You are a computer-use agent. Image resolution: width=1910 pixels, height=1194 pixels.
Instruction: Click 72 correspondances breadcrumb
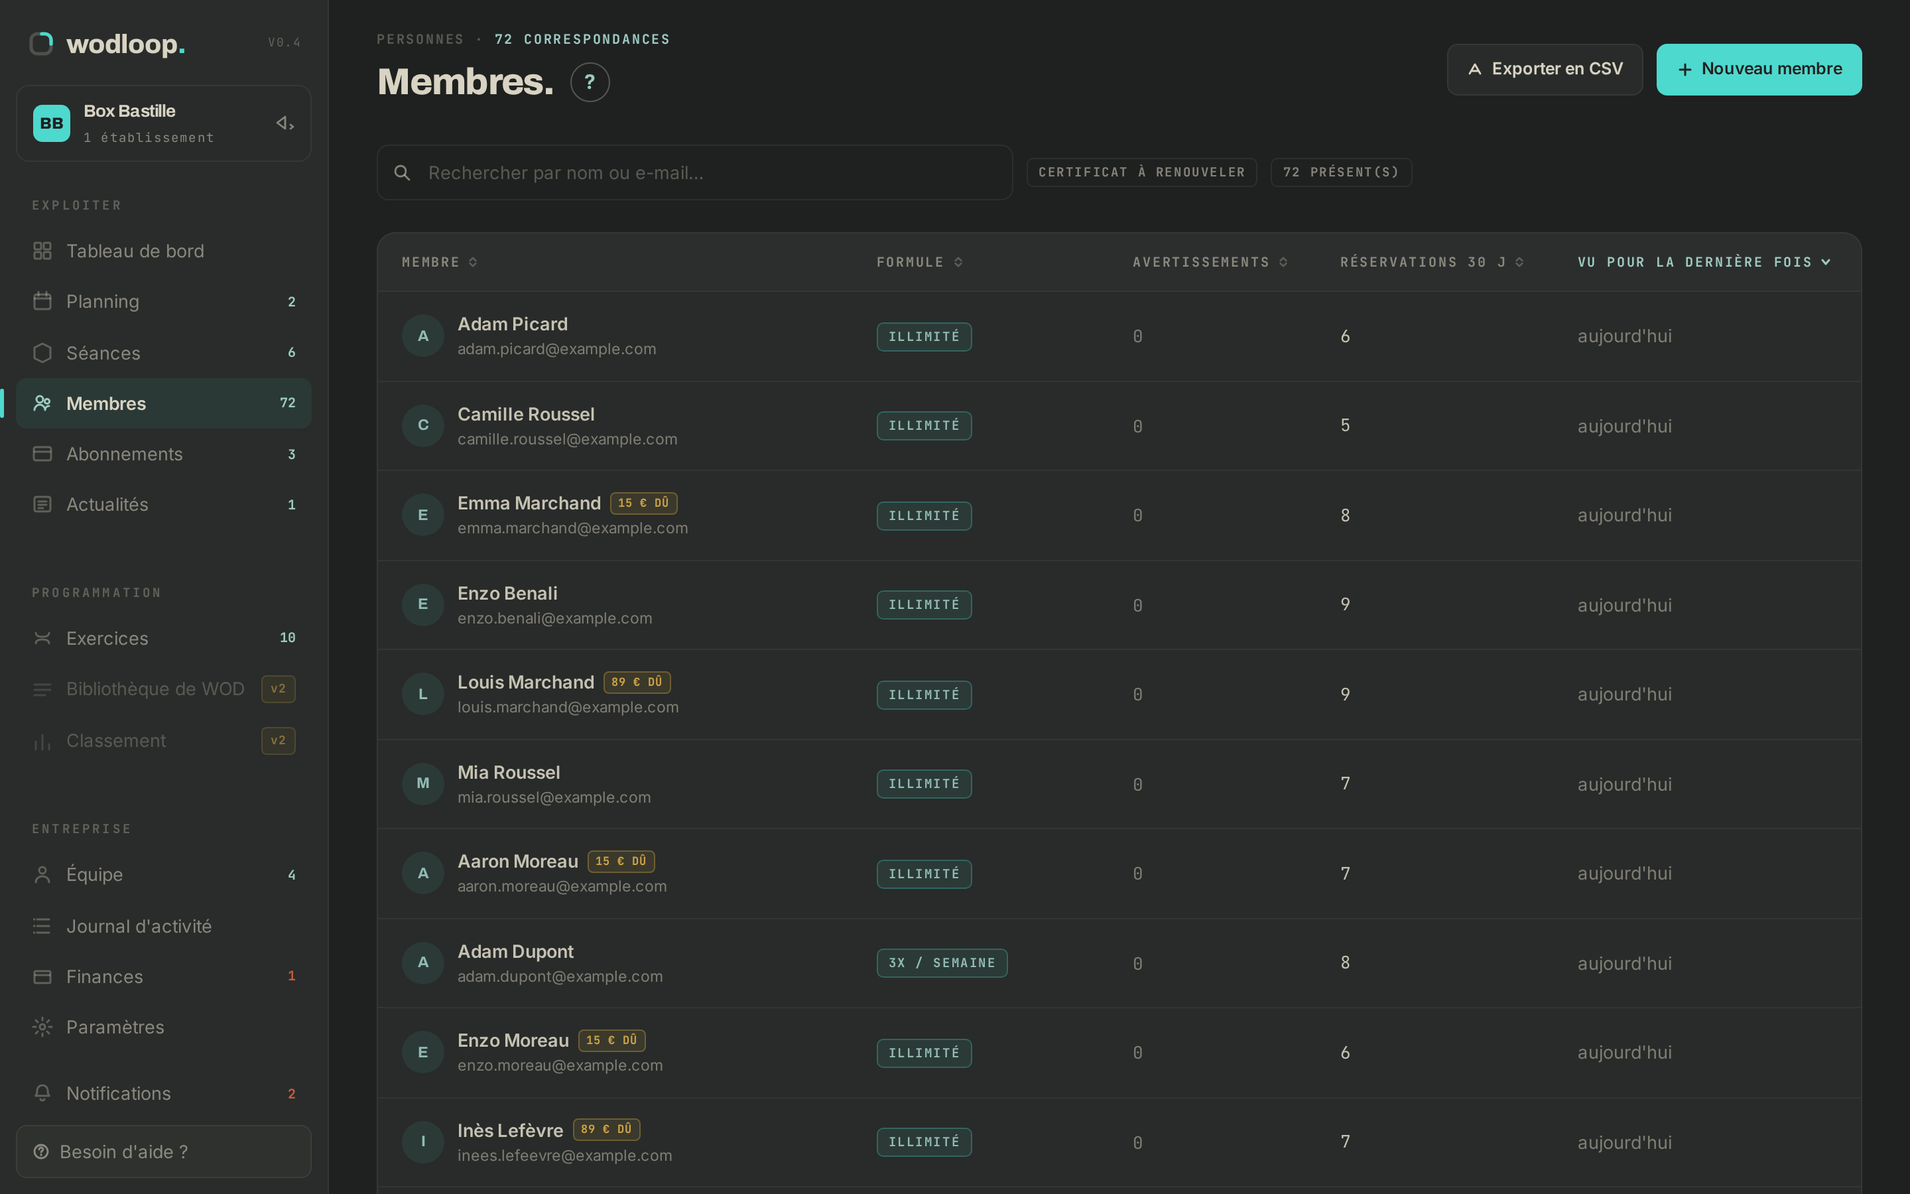coord(582,40)
